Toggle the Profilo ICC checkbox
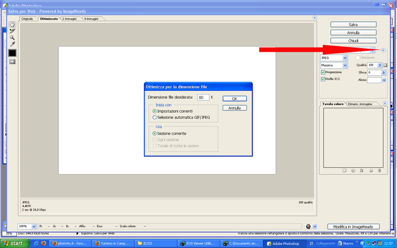Viewport: 397px width, 248px height. click(323, 79)
